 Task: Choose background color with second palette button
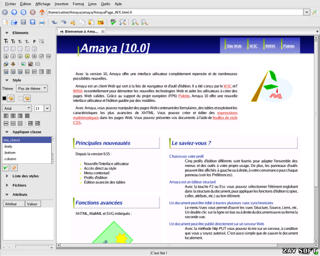tap(27, 98)
